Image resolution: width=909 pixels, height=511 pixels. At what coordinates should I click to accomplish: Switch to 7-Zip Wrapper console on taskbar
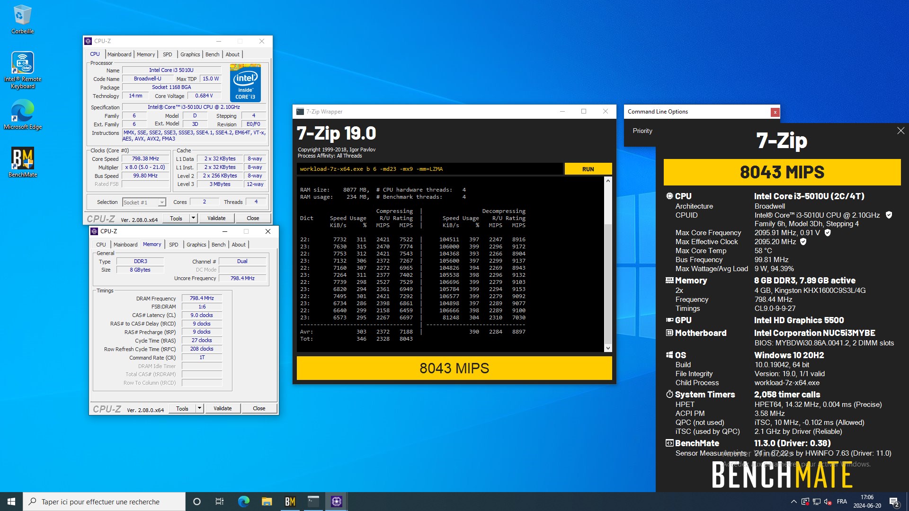(x=313, y=502)
